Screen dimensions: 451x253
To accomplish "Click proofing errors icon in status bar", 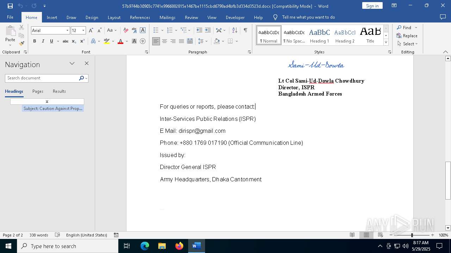I will (x=57, y=235).
